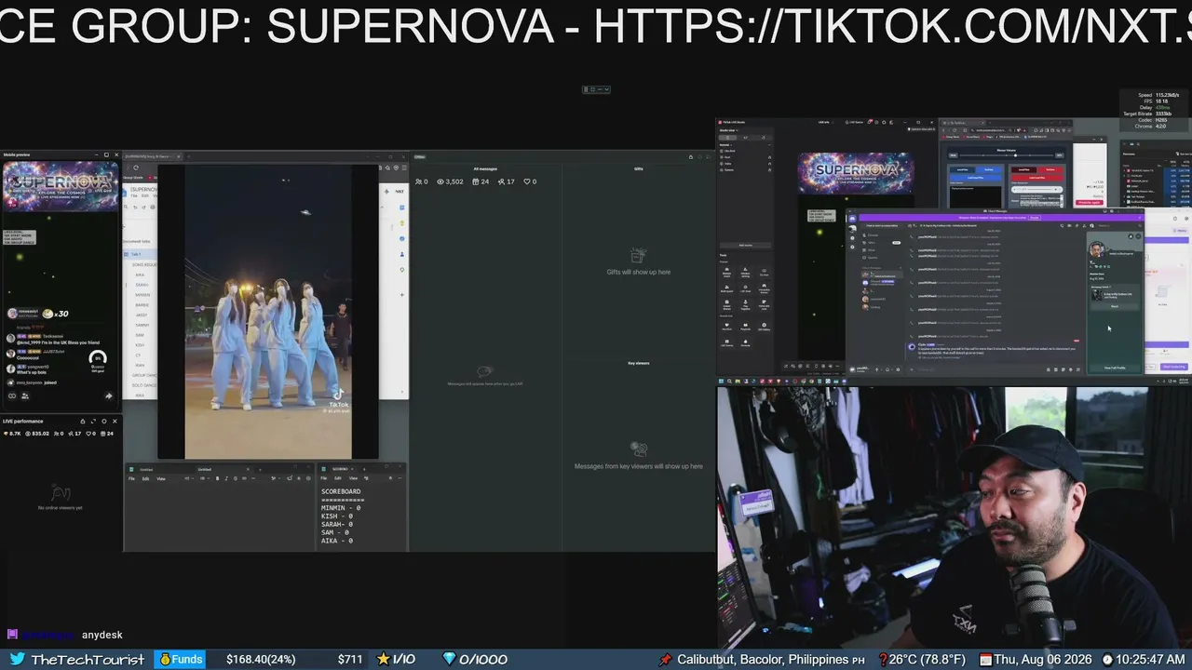Click the Italic icon in the Untitled Notepad
Image resolution: width=1192 pixels, height=670 pixels.
tap(226, 478)
